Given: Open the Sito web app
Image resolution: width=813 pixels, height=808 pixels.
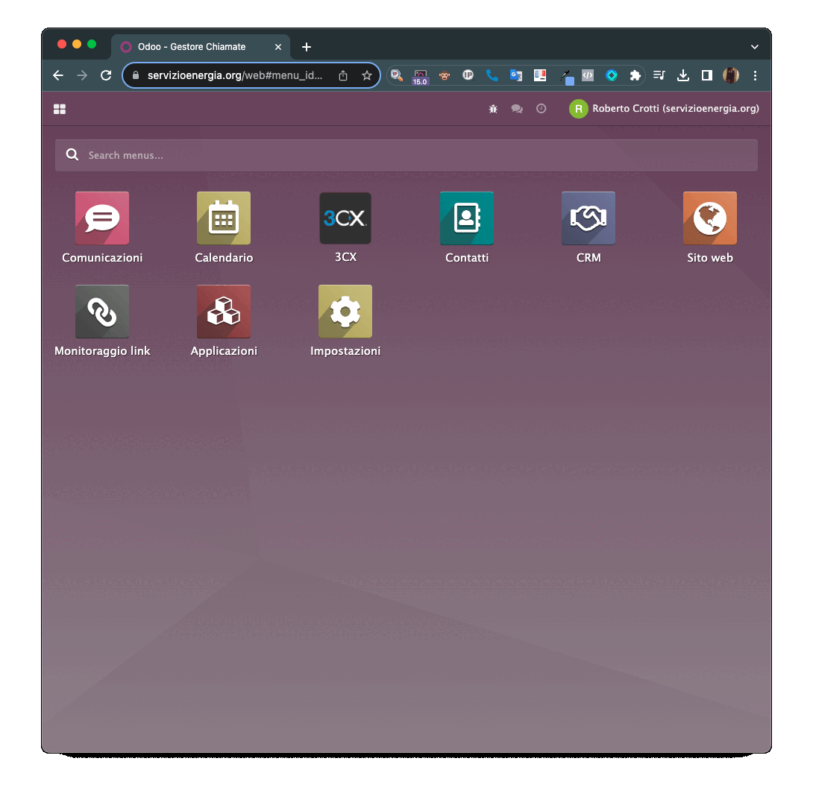Looking at the screenshot, I should click(x=710, y=218).
